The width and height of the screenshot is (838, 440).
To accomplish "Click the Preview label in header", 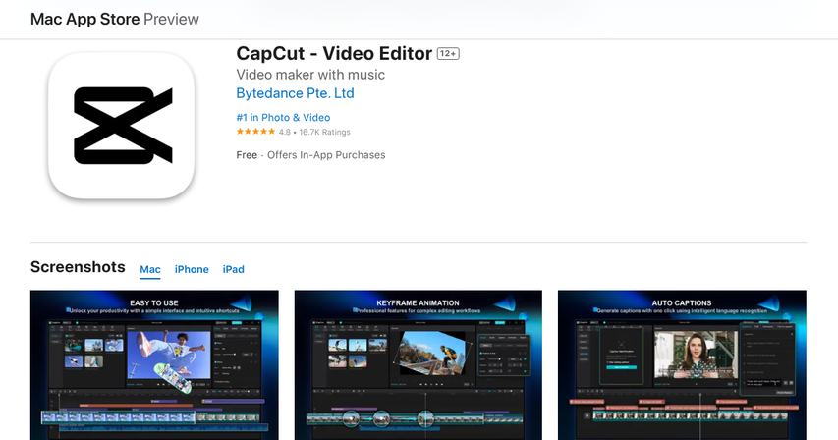I will pyautogui.click(x=171, y=20).
